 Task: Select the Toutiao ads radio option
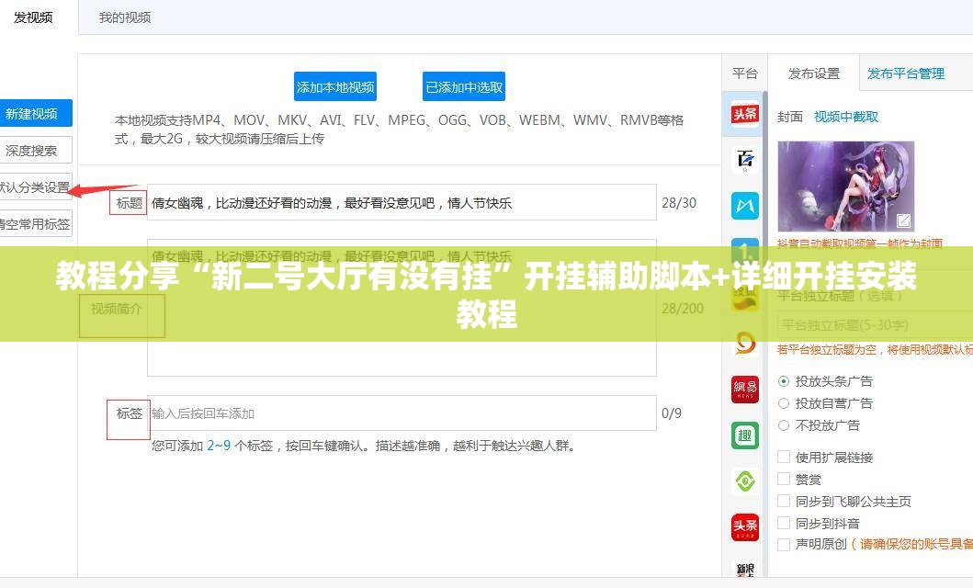[784, 381]
